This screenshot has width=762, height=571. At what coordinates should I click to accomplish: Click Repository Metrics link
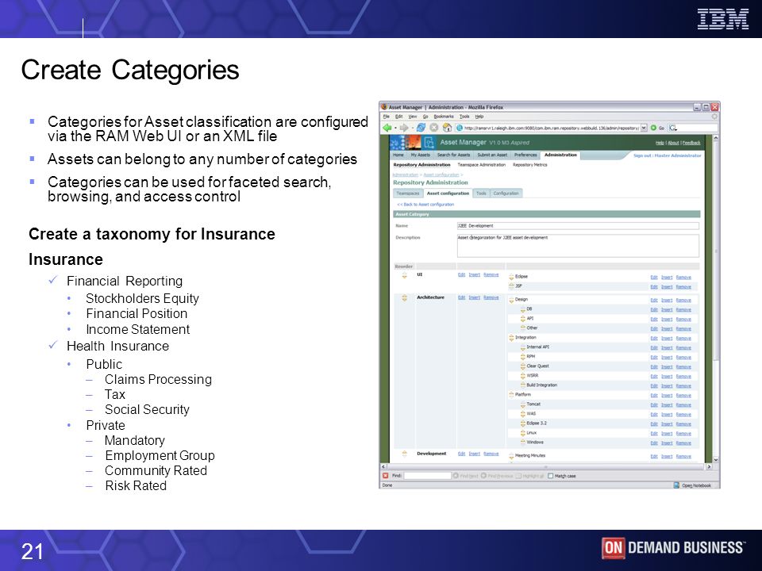[529, 165]
